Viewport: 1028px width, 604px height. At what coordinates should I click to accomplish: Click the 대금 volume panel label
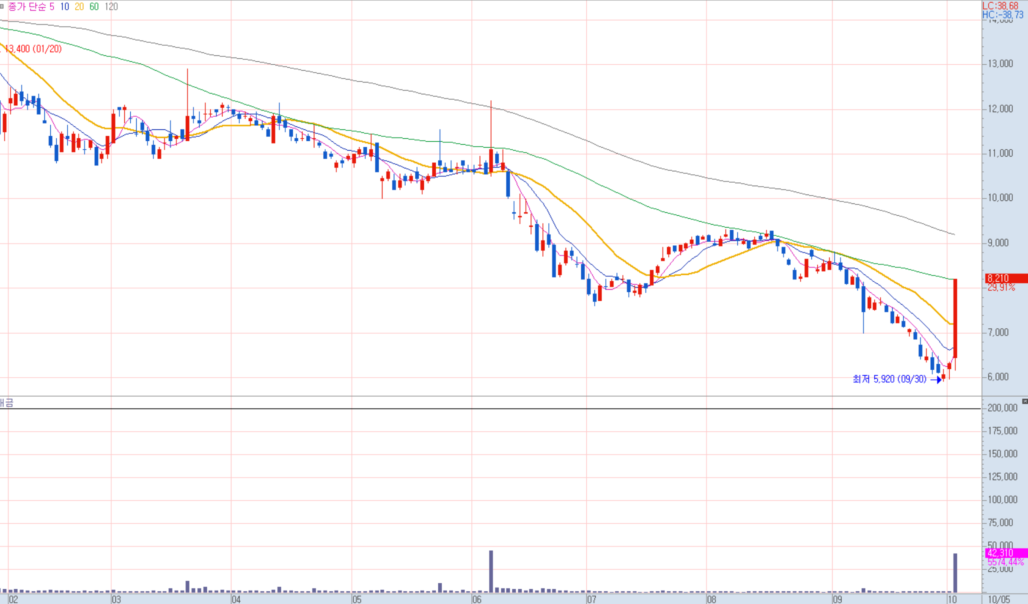7,403
